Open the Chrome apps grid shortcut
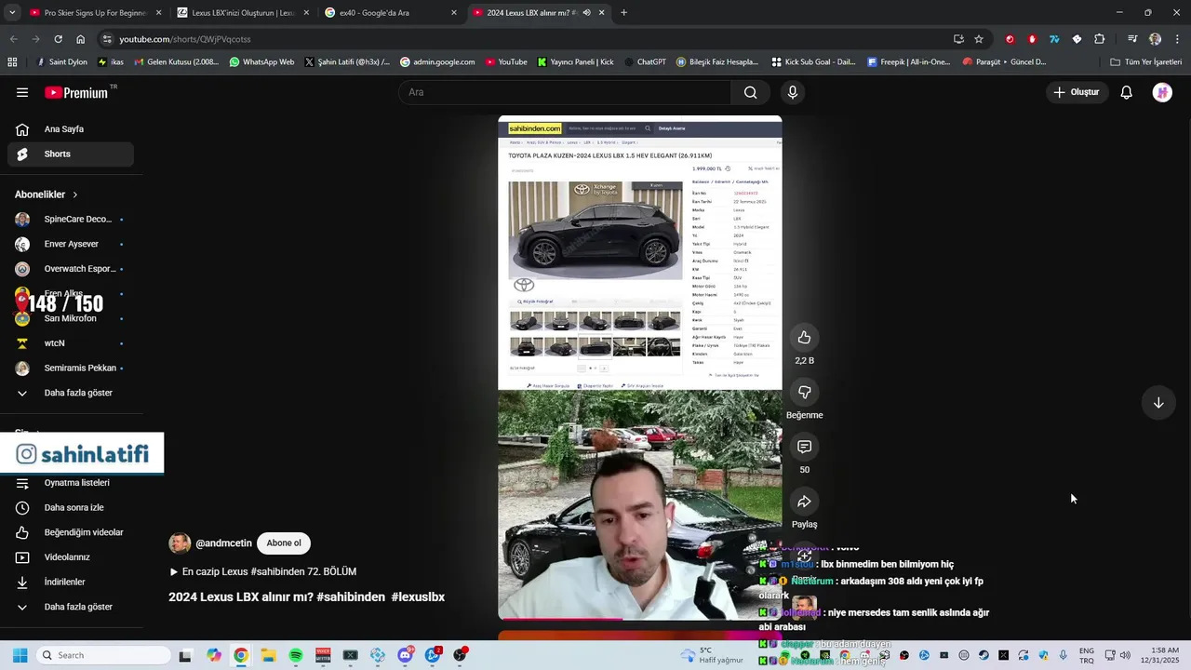The image size is (1191, 670). (12, 62)
